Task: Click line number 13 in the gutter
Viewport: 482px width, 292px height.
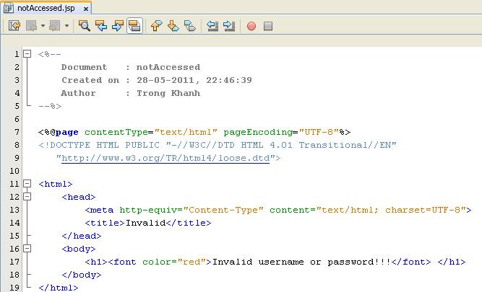Action: click(14, 210)
